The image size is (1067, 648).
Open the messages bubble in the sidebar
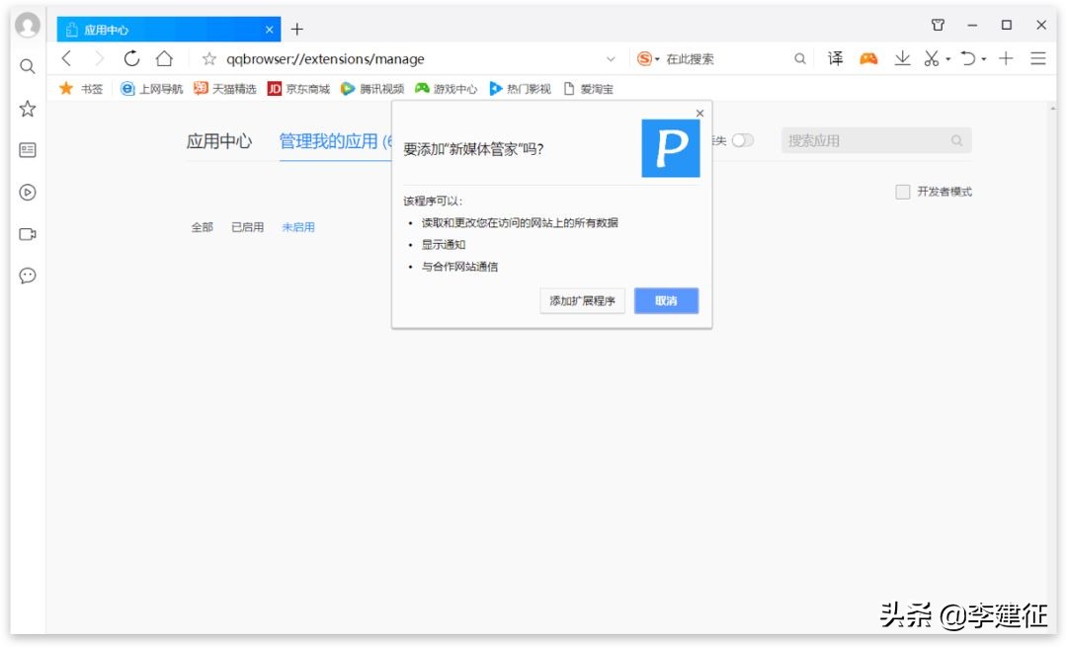27,276
